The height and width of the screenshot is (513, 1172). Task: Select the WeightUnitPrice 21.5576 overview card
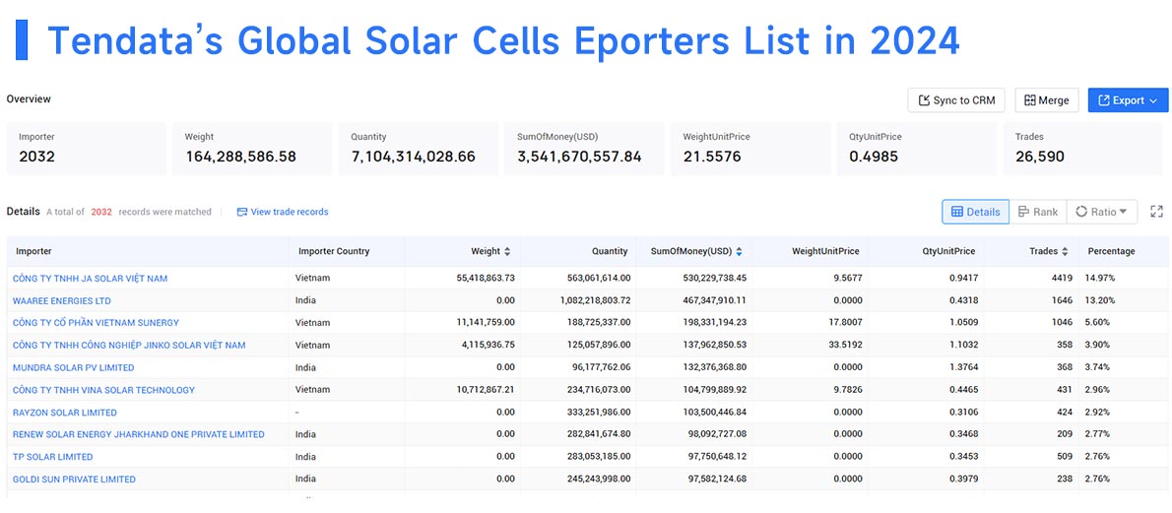pyautogui.click(x=750, y=149)
